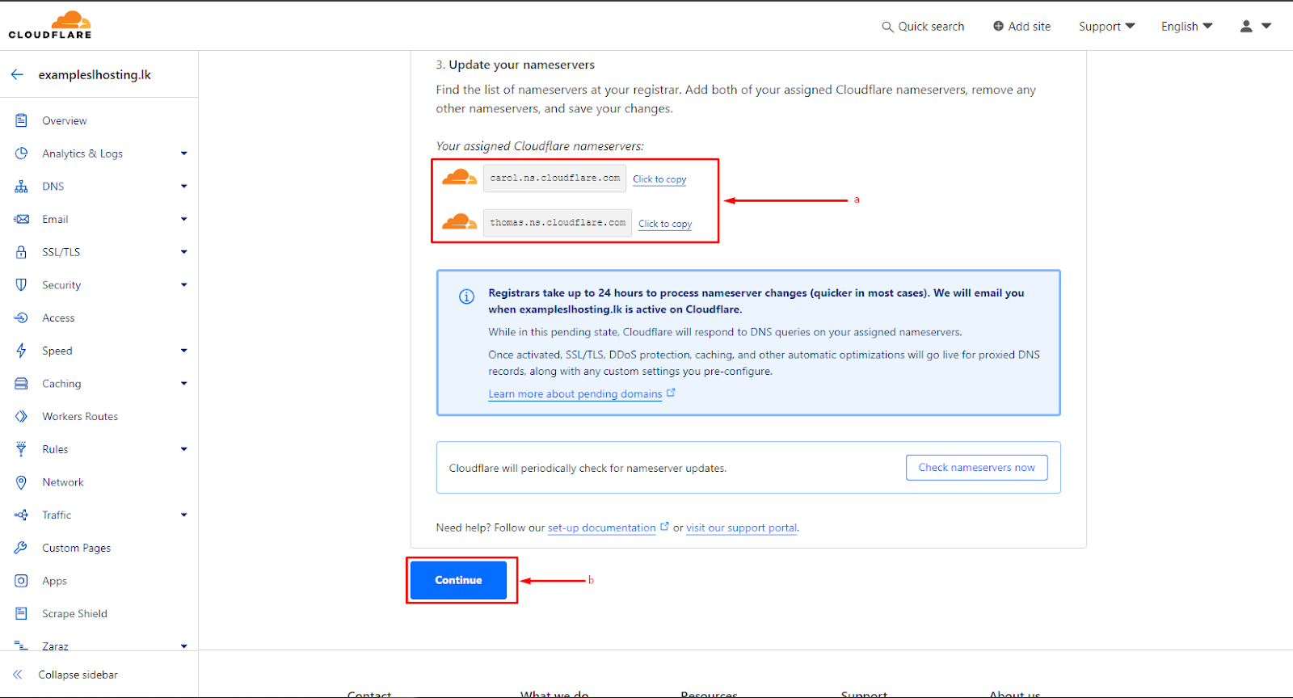1293x698 pixels.
Task: Click to copy carol.ns.cloudflare.com
Action: pyautogui.click(x=659, y=179)
